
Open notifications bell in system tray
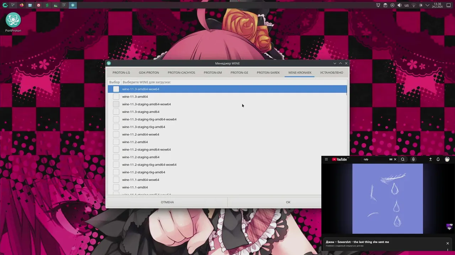pyautogui.click(x=378, y=5)
